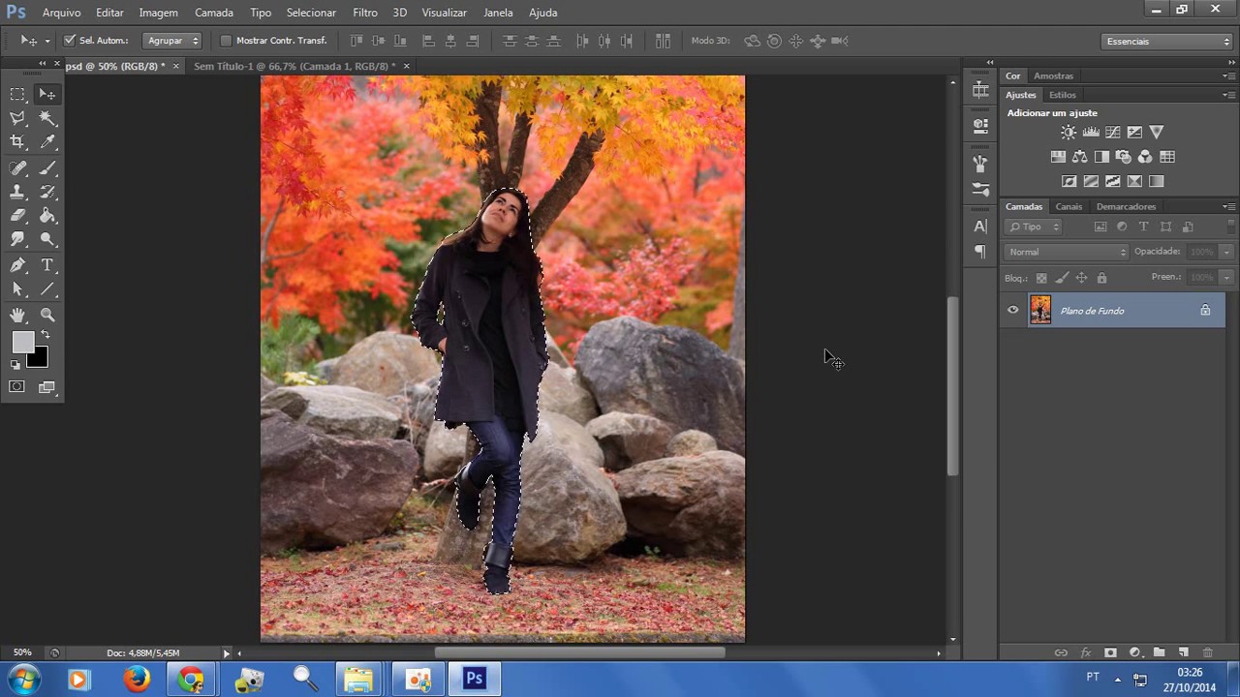Select the Polygonal Lasso tool

[x=17, y=118]
